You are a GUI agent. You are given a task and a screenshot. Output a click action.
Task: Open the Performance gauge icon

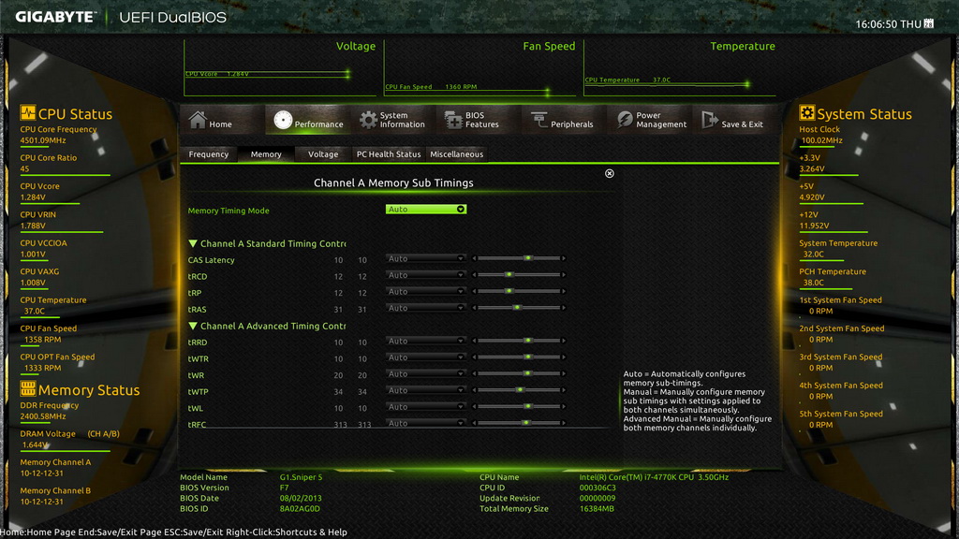[283, 120]
